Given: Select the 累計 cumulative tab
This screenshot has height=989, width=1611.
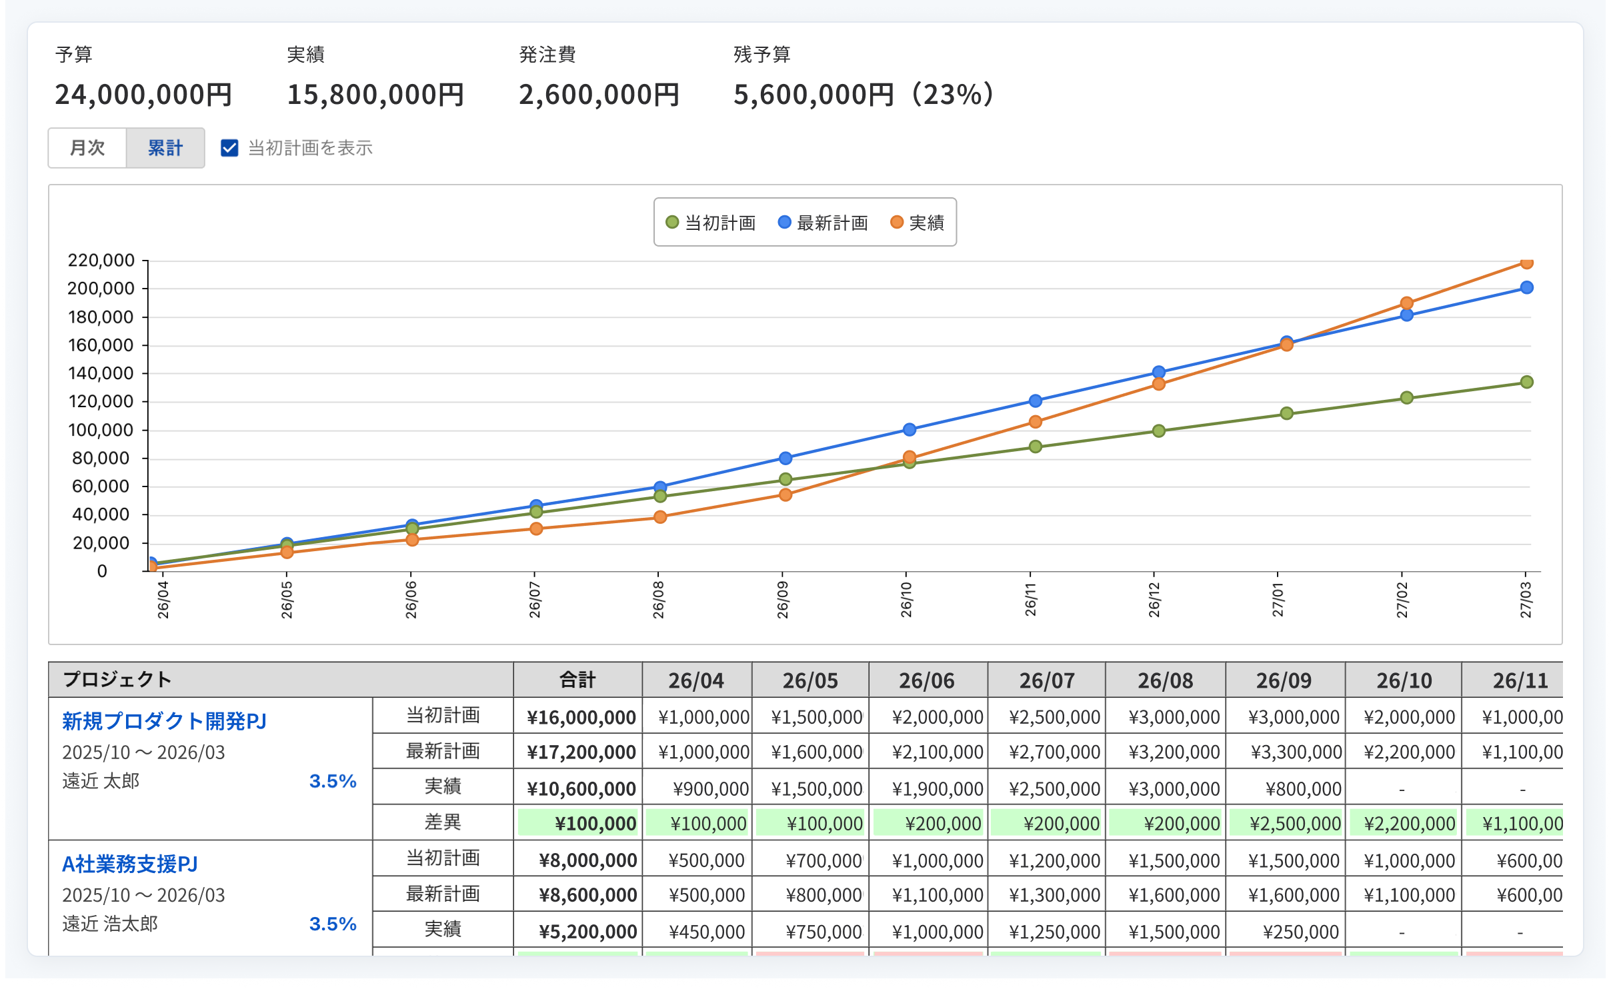Looking at the screenshot, I should pyautogui.click(x=165, y=148).
